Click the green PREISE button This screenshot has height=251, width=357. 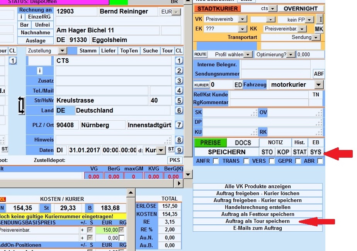[211, 143]
